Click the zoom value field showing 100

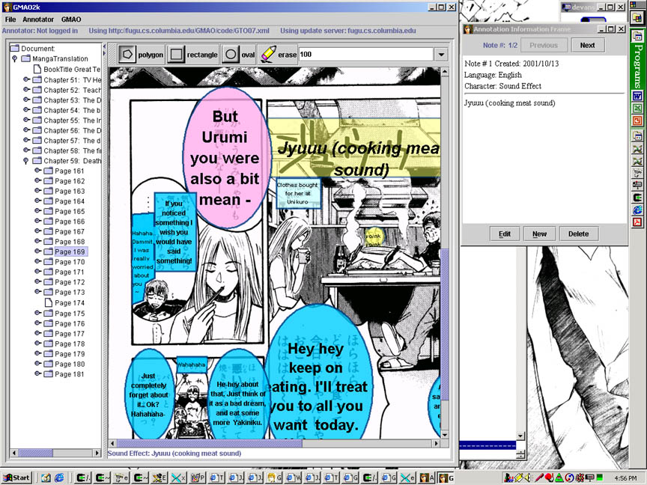click(366, 55)
